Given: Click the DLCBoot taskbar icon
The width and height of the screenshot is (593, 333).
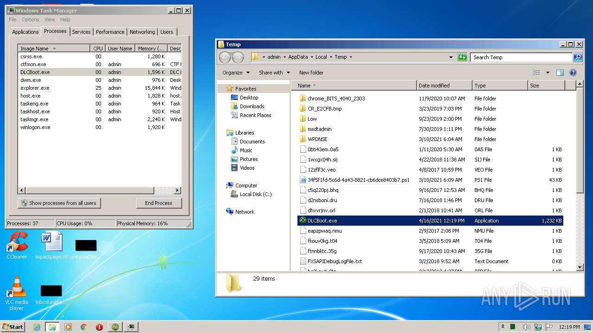Looking at the screenshot, I should click(115, 327).
